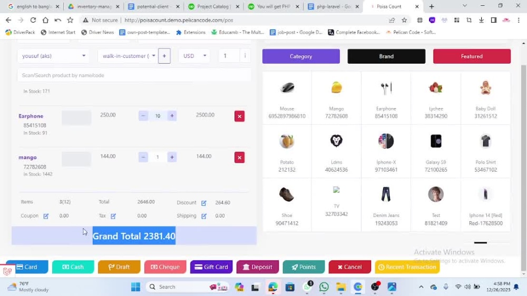Pay with Gift Card button
The width and height of the screenshot is (527, 296).
211,267
